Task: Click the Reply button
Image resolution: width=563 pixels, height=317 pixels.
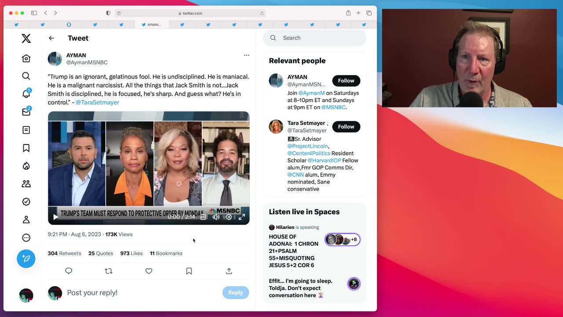Action: coord(236,293)
